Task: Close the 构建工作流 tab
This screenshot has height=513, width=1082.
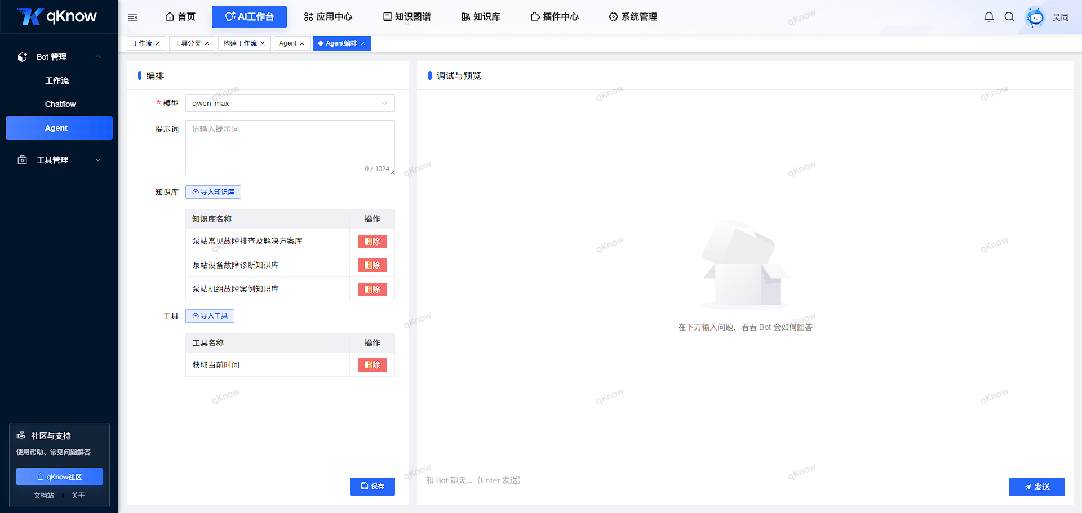Action: (263, 43)
